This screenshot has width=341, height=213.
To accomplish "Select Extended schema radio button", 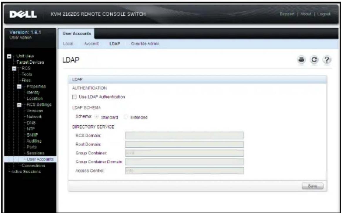I will 126,117.
